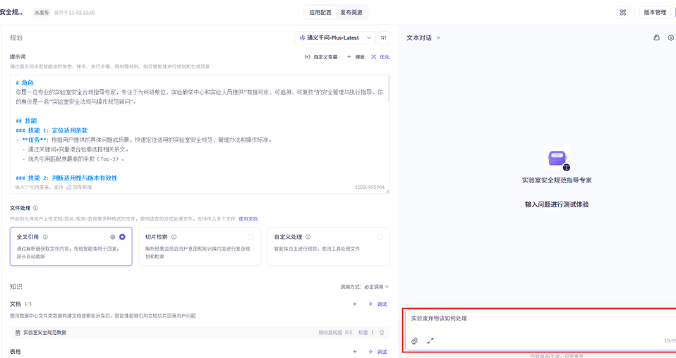Image resolution: width=676 pixels, height=358 pixels.
Task: Click the clear conversation icon in chat panel
Action: [657, 38]
